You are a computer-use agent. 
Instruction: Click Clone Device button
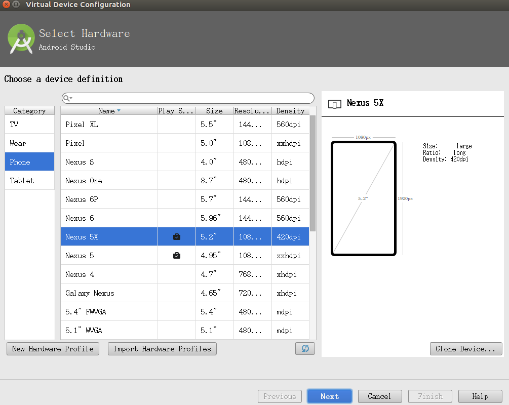click(466, 349)
